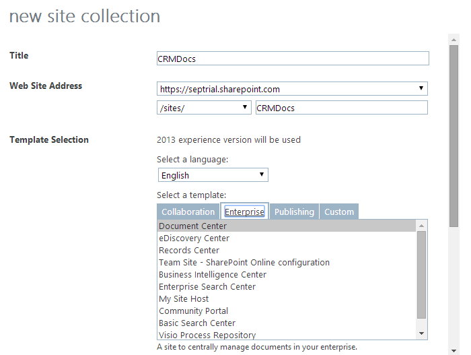Select Document Center template

(x=192, y=226)
